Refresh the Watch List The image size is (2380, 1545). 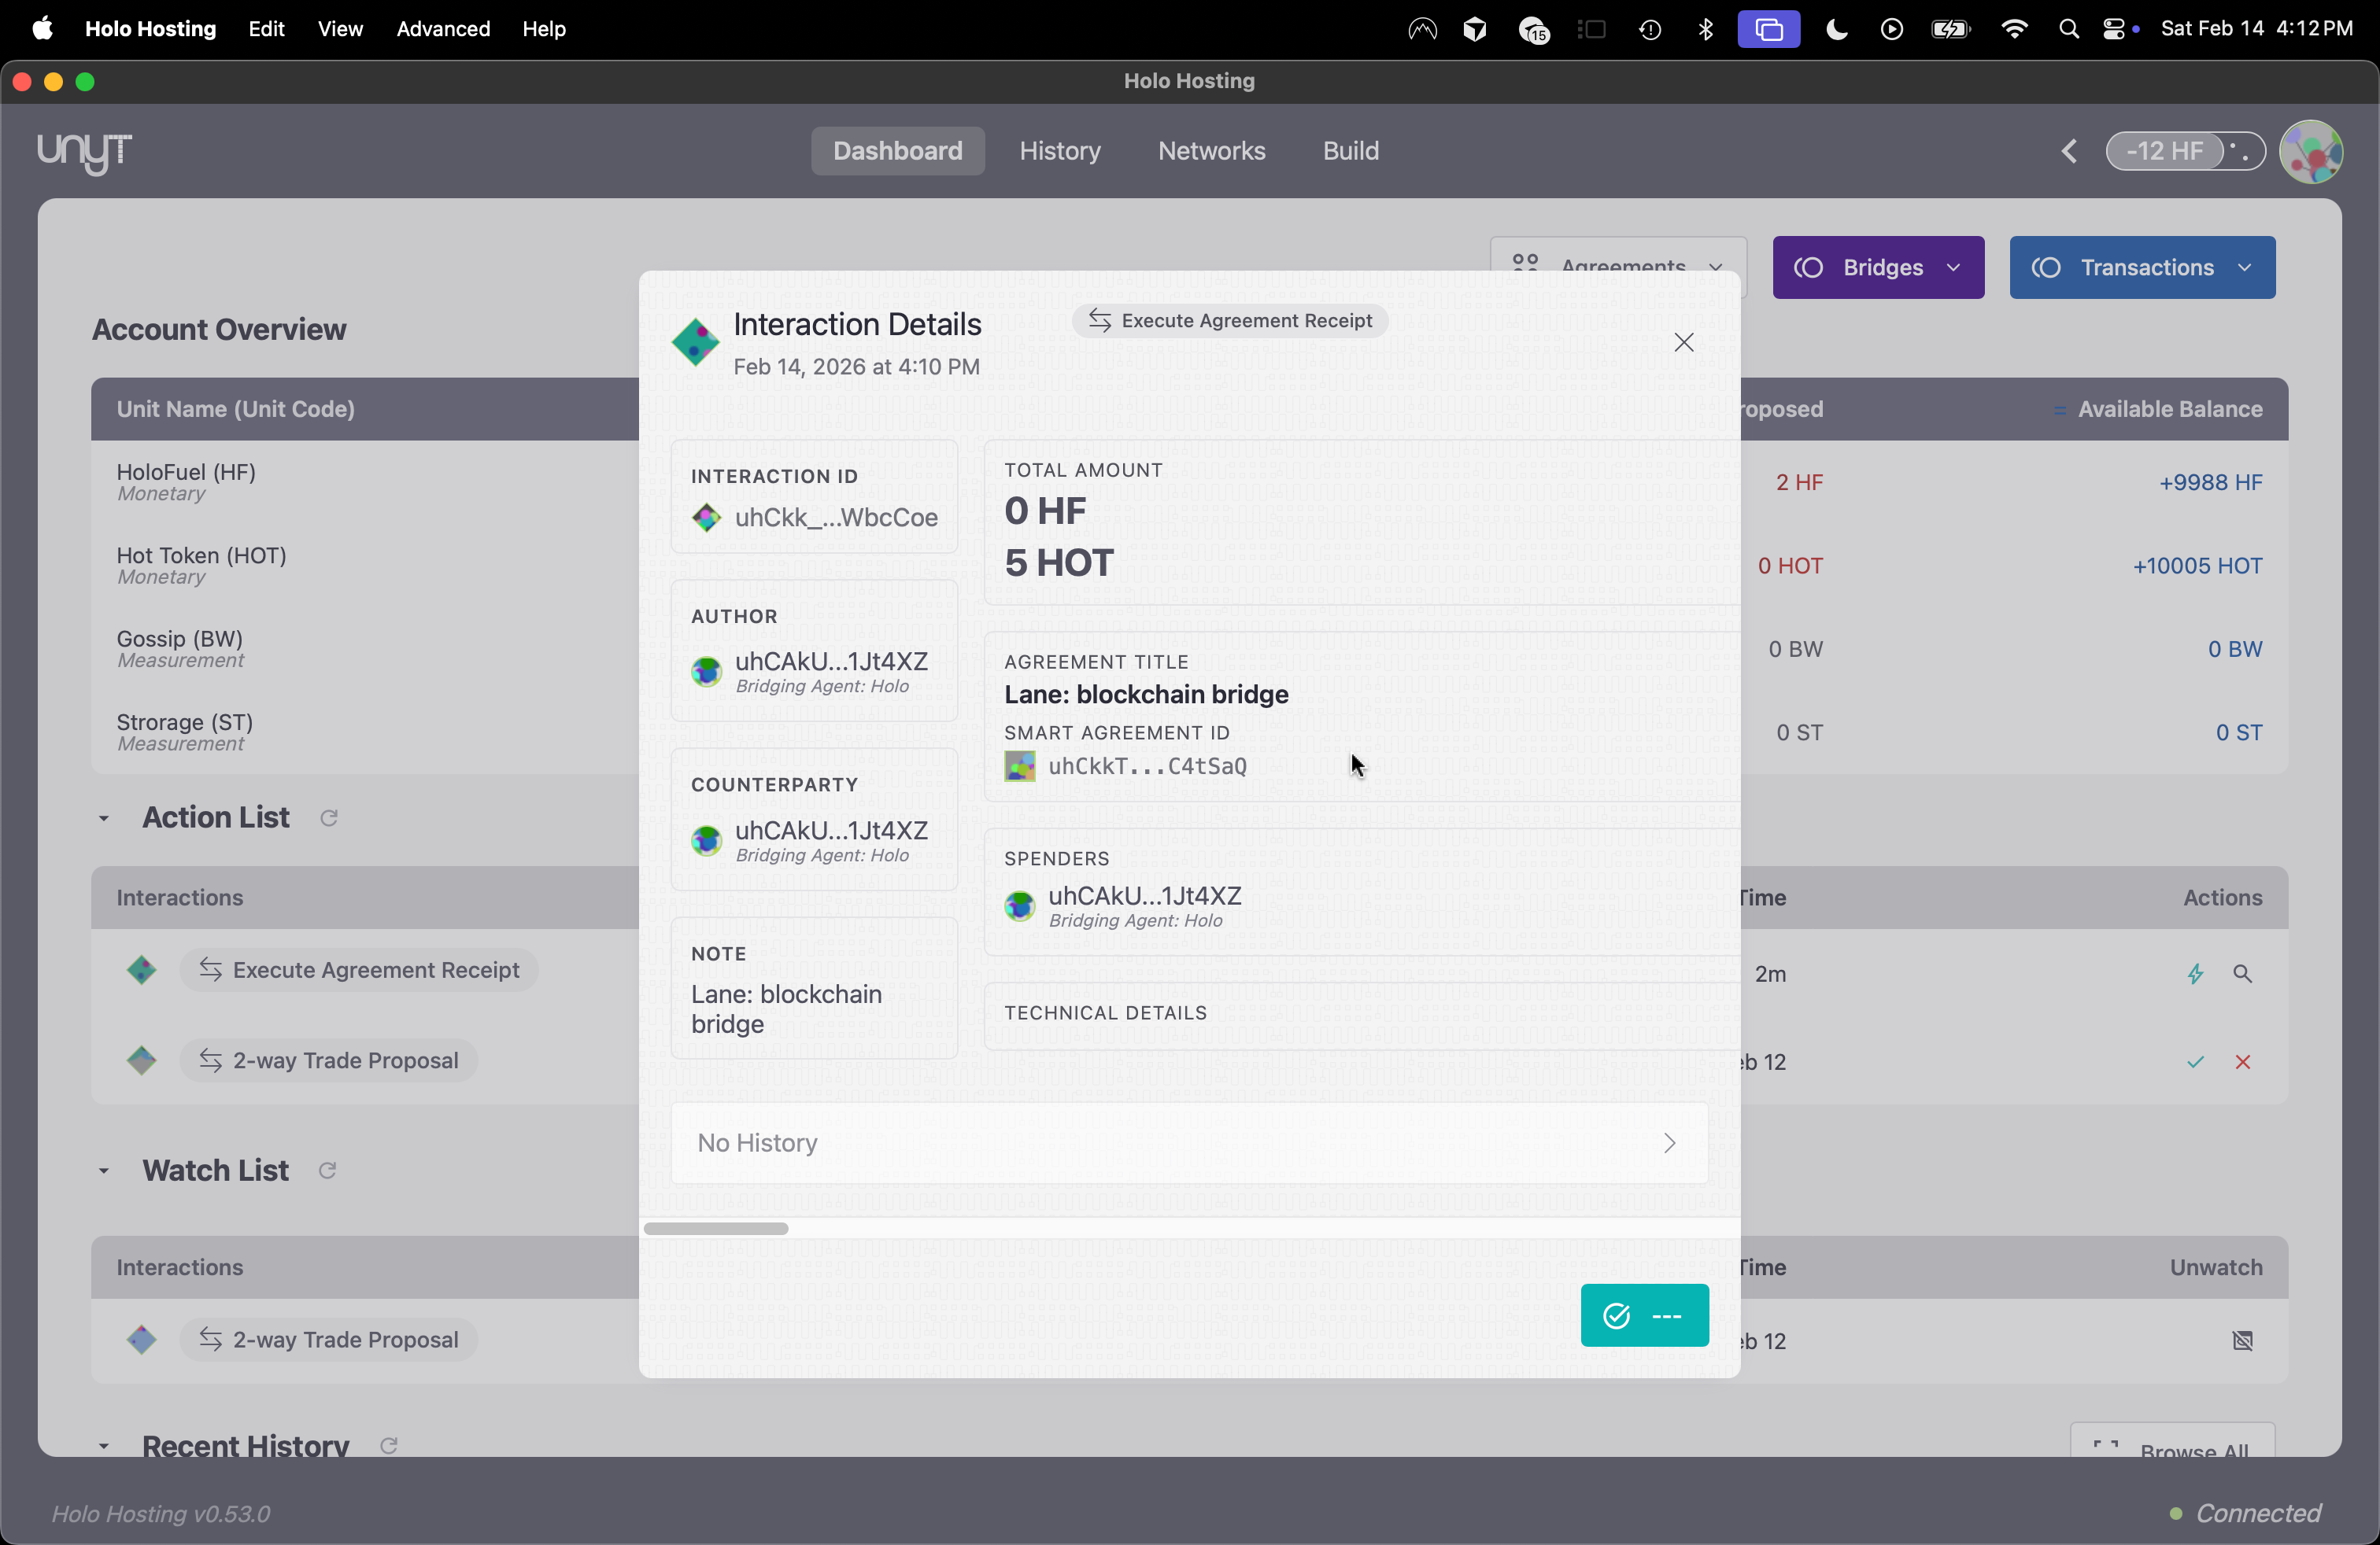click(x=328, y=1171)
